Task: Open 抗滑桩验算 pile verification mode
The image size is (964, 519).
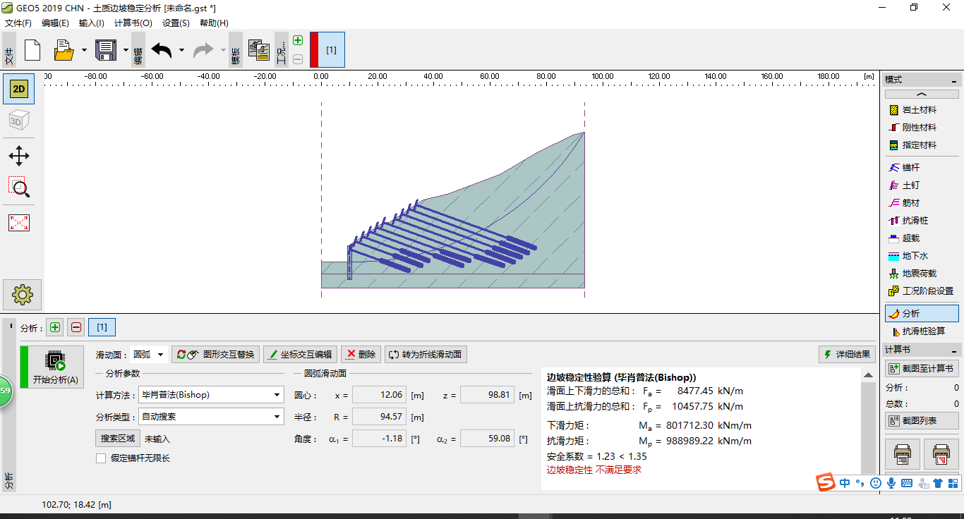Action: (x=922, y=331)
